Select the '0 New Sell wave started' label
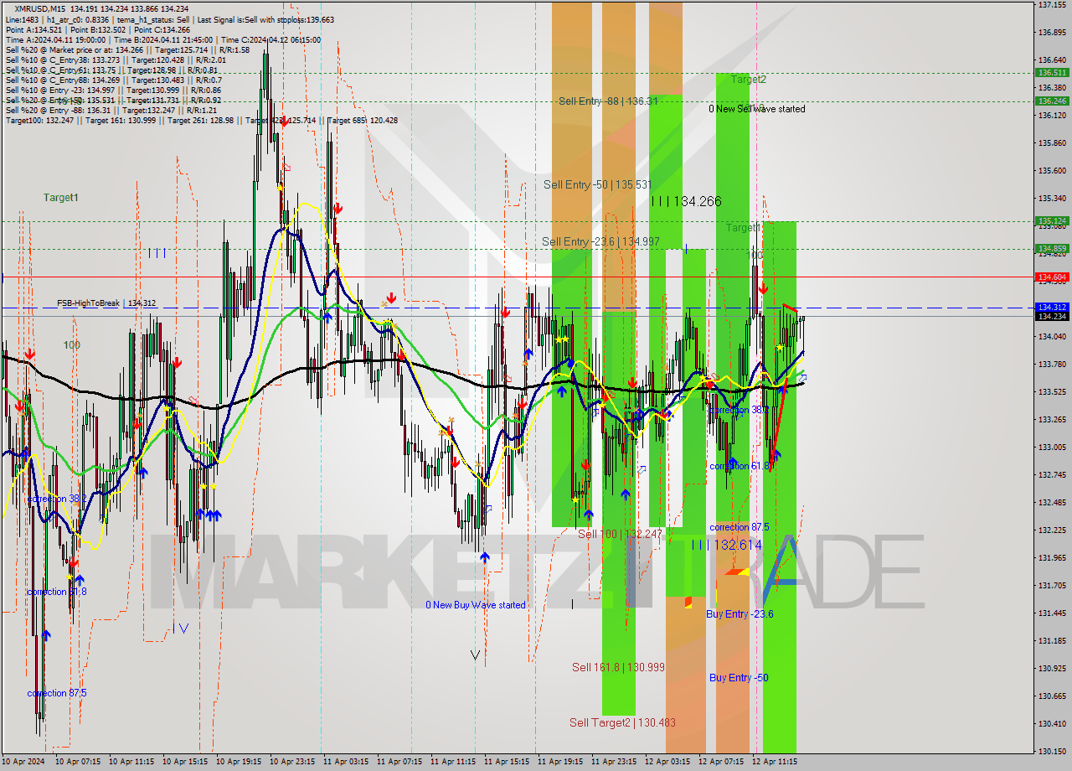 [757, 109]
